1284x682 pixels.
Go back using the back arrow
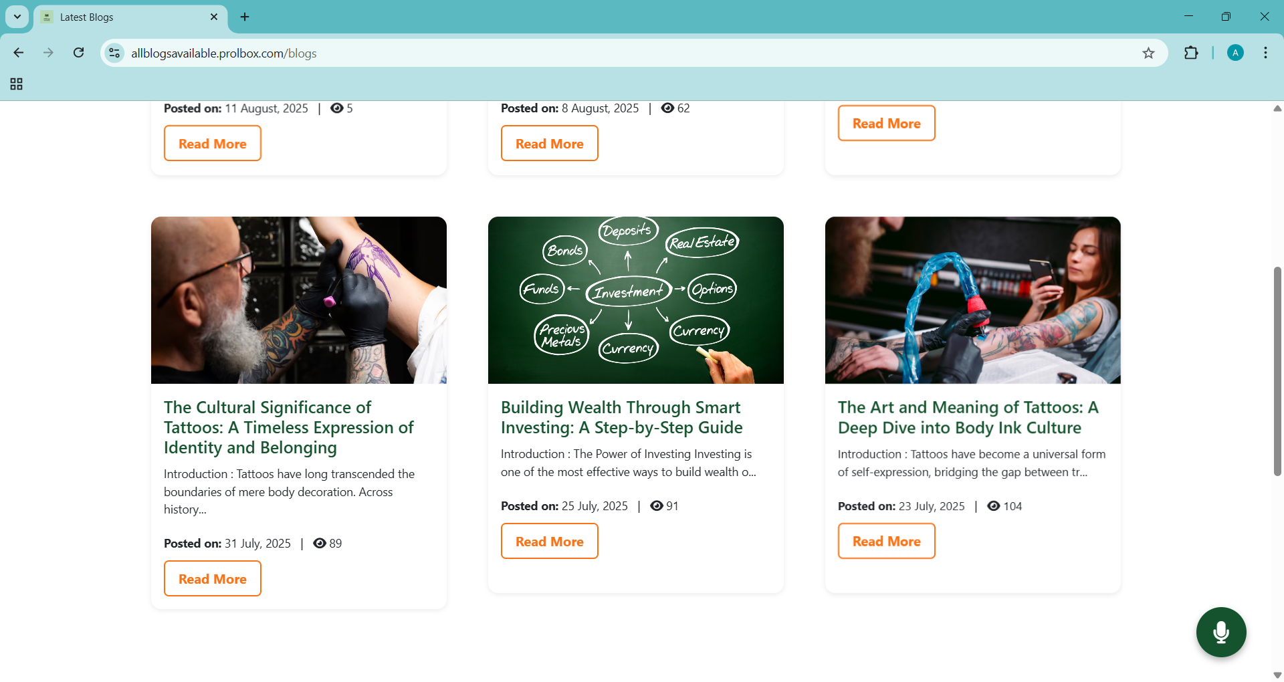pyautogui.click(x=19, y=53)
